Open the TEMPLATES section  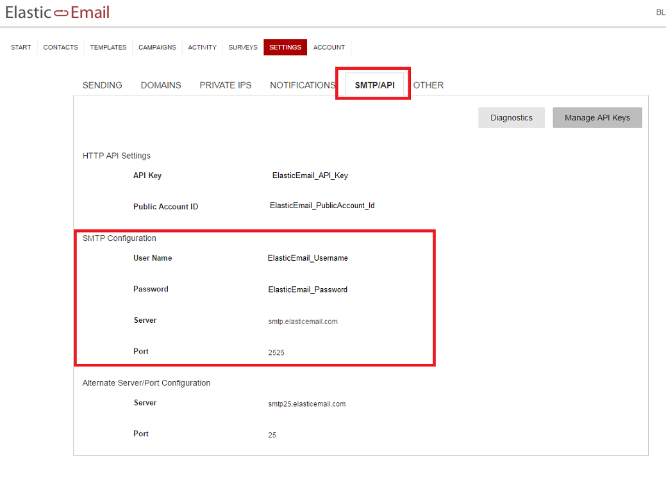pos(108,47)
